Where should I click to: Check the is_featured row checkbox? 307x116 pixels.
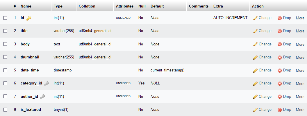coord(5,109)
